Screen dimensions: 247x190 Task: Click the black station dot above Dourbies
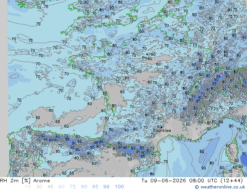click(161, 127)
